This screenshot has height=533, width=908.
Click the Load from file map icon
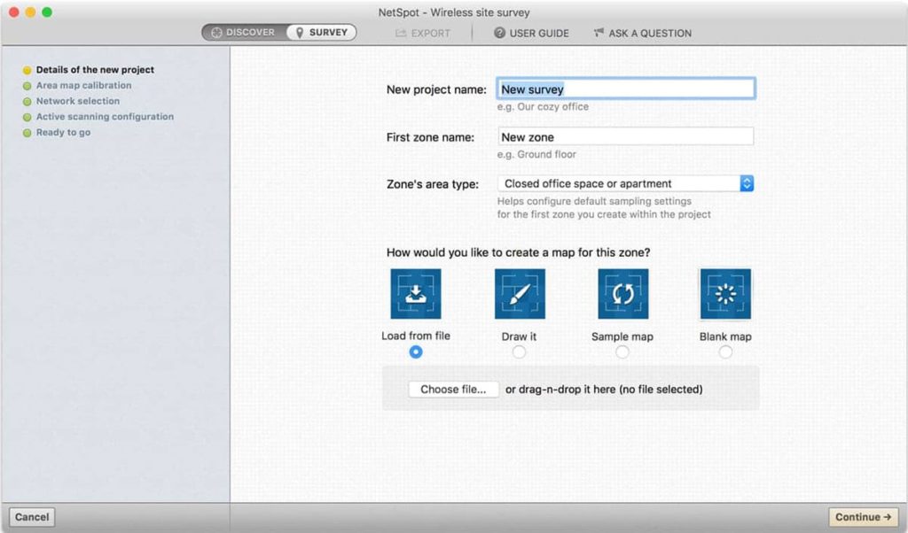415,294
